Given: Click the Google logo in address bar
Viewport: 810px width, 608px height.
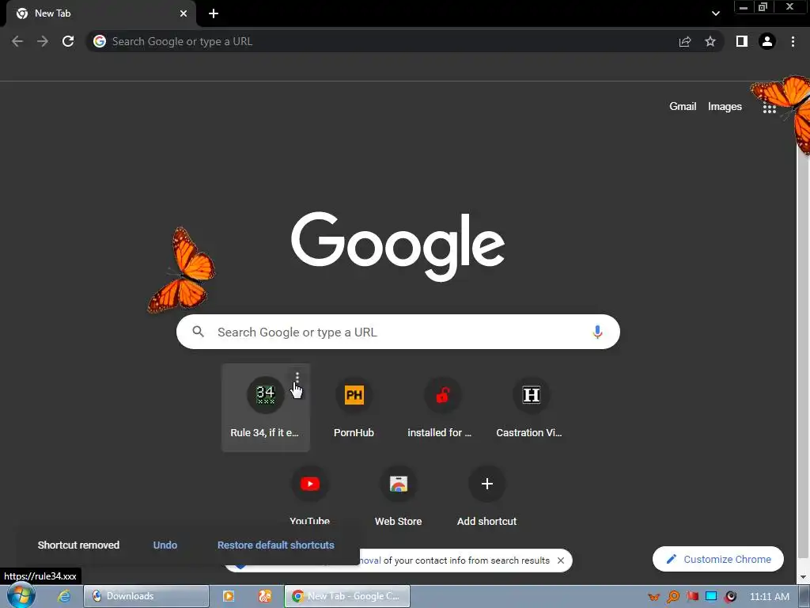Looking at the screenshot, I should (100, 41).
